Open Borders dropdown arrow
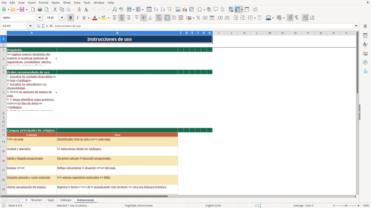The height and width of the screenshot is (208, 371). pos(254,18)
